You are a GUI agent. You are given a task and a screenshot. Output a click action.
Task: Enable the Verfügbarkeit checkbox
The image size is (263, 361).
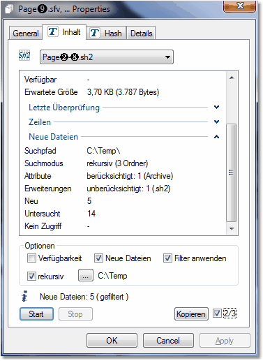31,258
